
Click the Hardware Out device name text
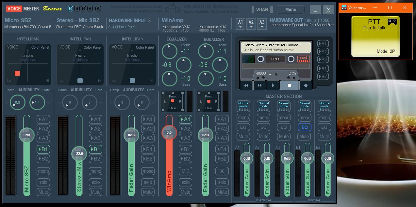[302, 25]
